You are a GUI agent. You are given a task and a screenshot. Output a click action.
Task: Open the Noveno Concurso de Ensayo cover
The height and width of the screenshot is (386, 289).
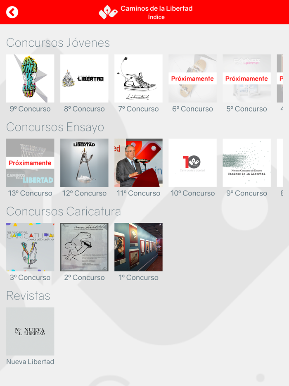pos(247,163)
